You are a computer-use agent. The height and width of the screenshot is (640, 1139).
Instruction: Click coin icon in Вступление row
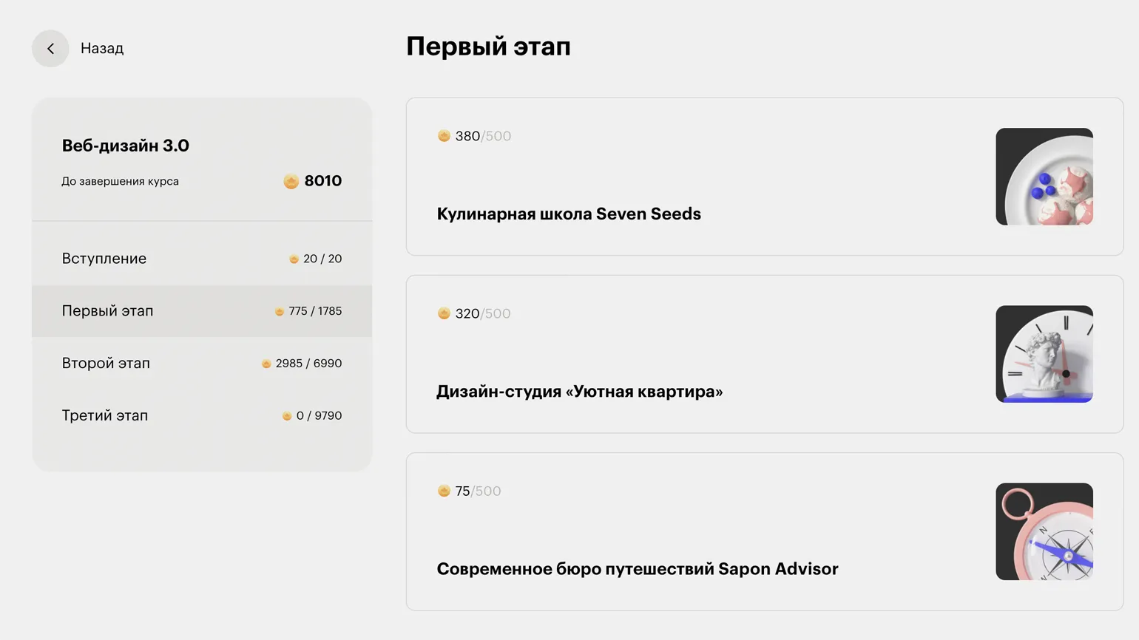[x=294, y=259]
